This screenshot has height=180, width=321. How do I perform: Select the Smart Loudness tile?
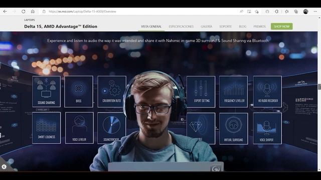point(47,128)
